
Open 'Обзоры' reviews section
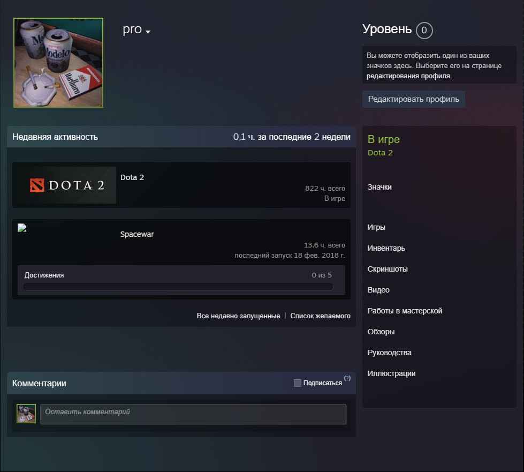pos(381,332)
